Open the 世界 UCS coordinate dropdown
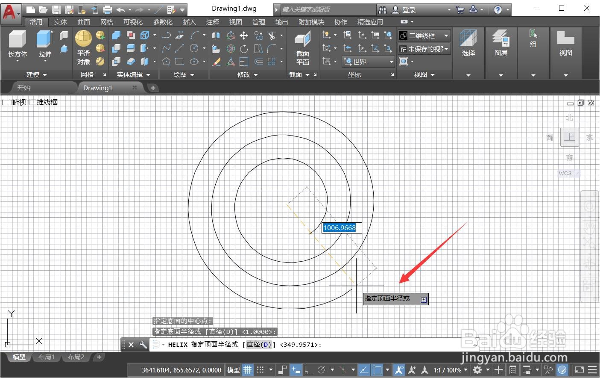The height and width of the screenshot is (378, 600). click(369, 62)
